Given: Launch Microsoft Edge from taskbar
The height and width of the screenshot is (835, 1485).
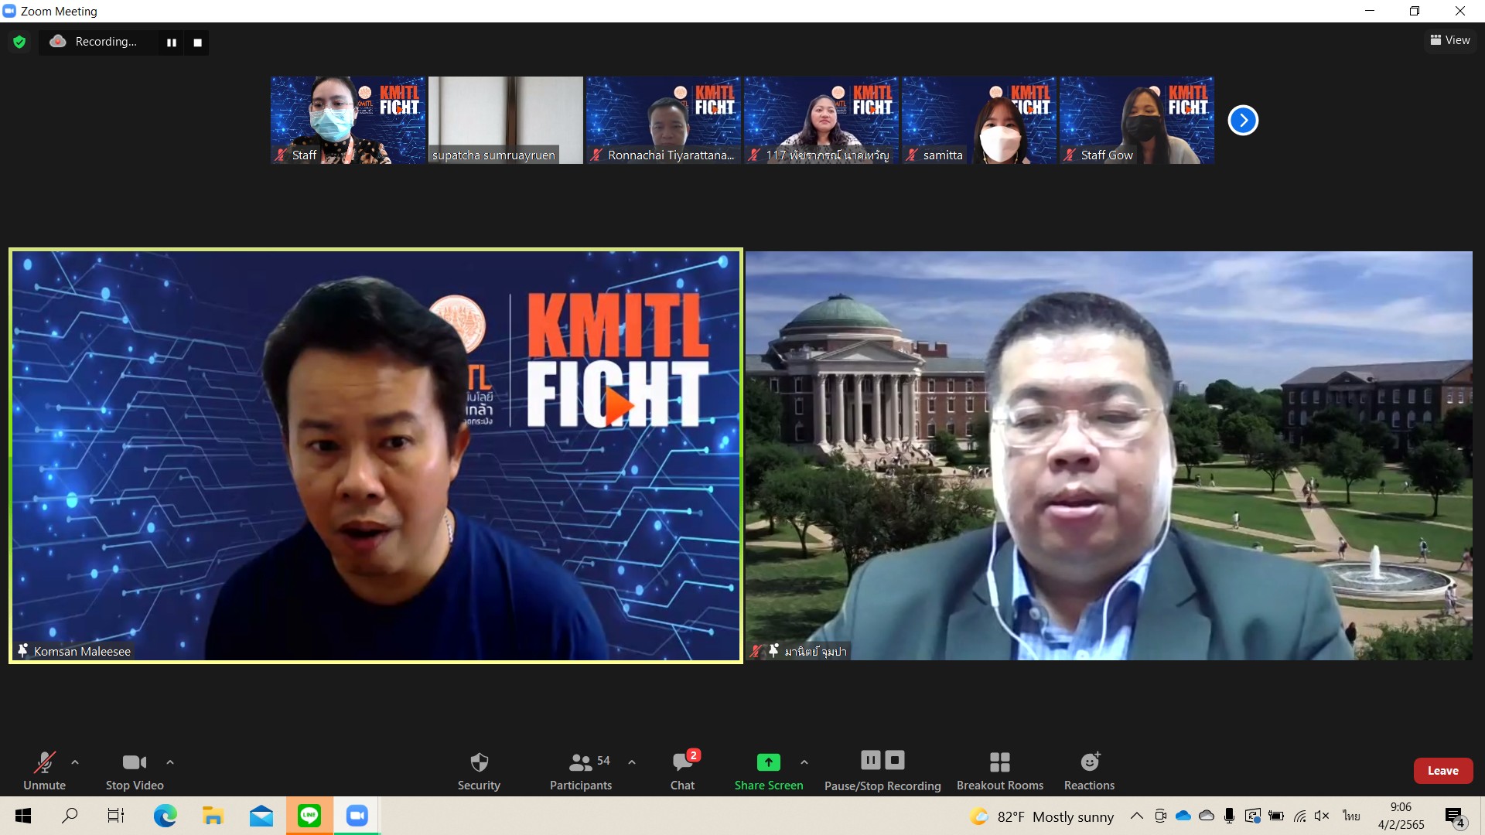Looking at the screenshot, I should click(x=165, y=816).
